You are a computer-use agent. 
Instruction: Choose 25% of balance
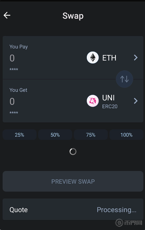pyautogui.click(x=20, y=135)
